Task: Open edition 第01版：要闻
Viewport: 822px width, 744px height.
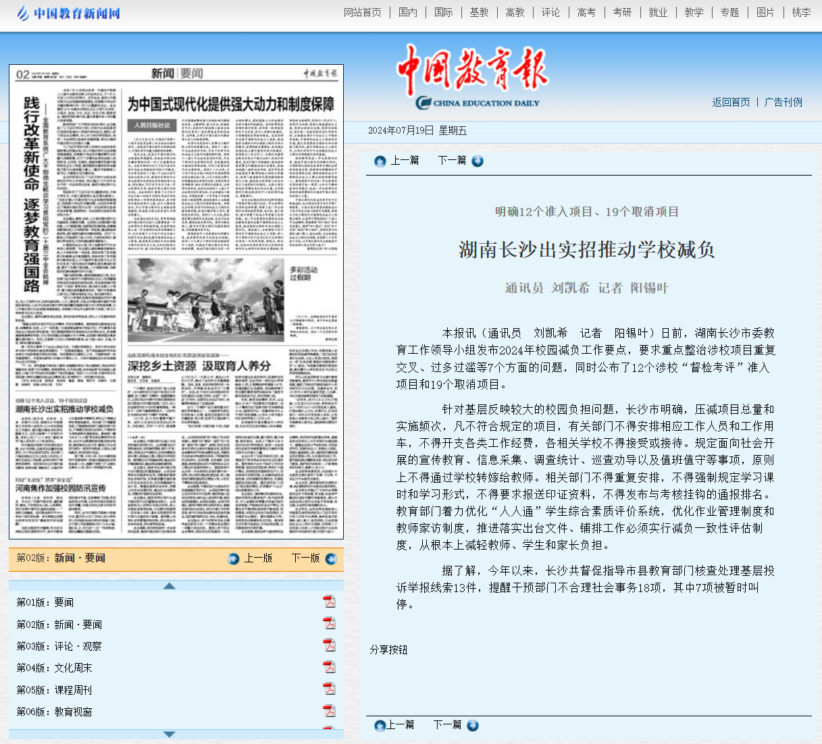Action: [45, 602]
